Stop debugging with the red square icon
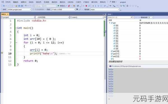 click(86, 6)
